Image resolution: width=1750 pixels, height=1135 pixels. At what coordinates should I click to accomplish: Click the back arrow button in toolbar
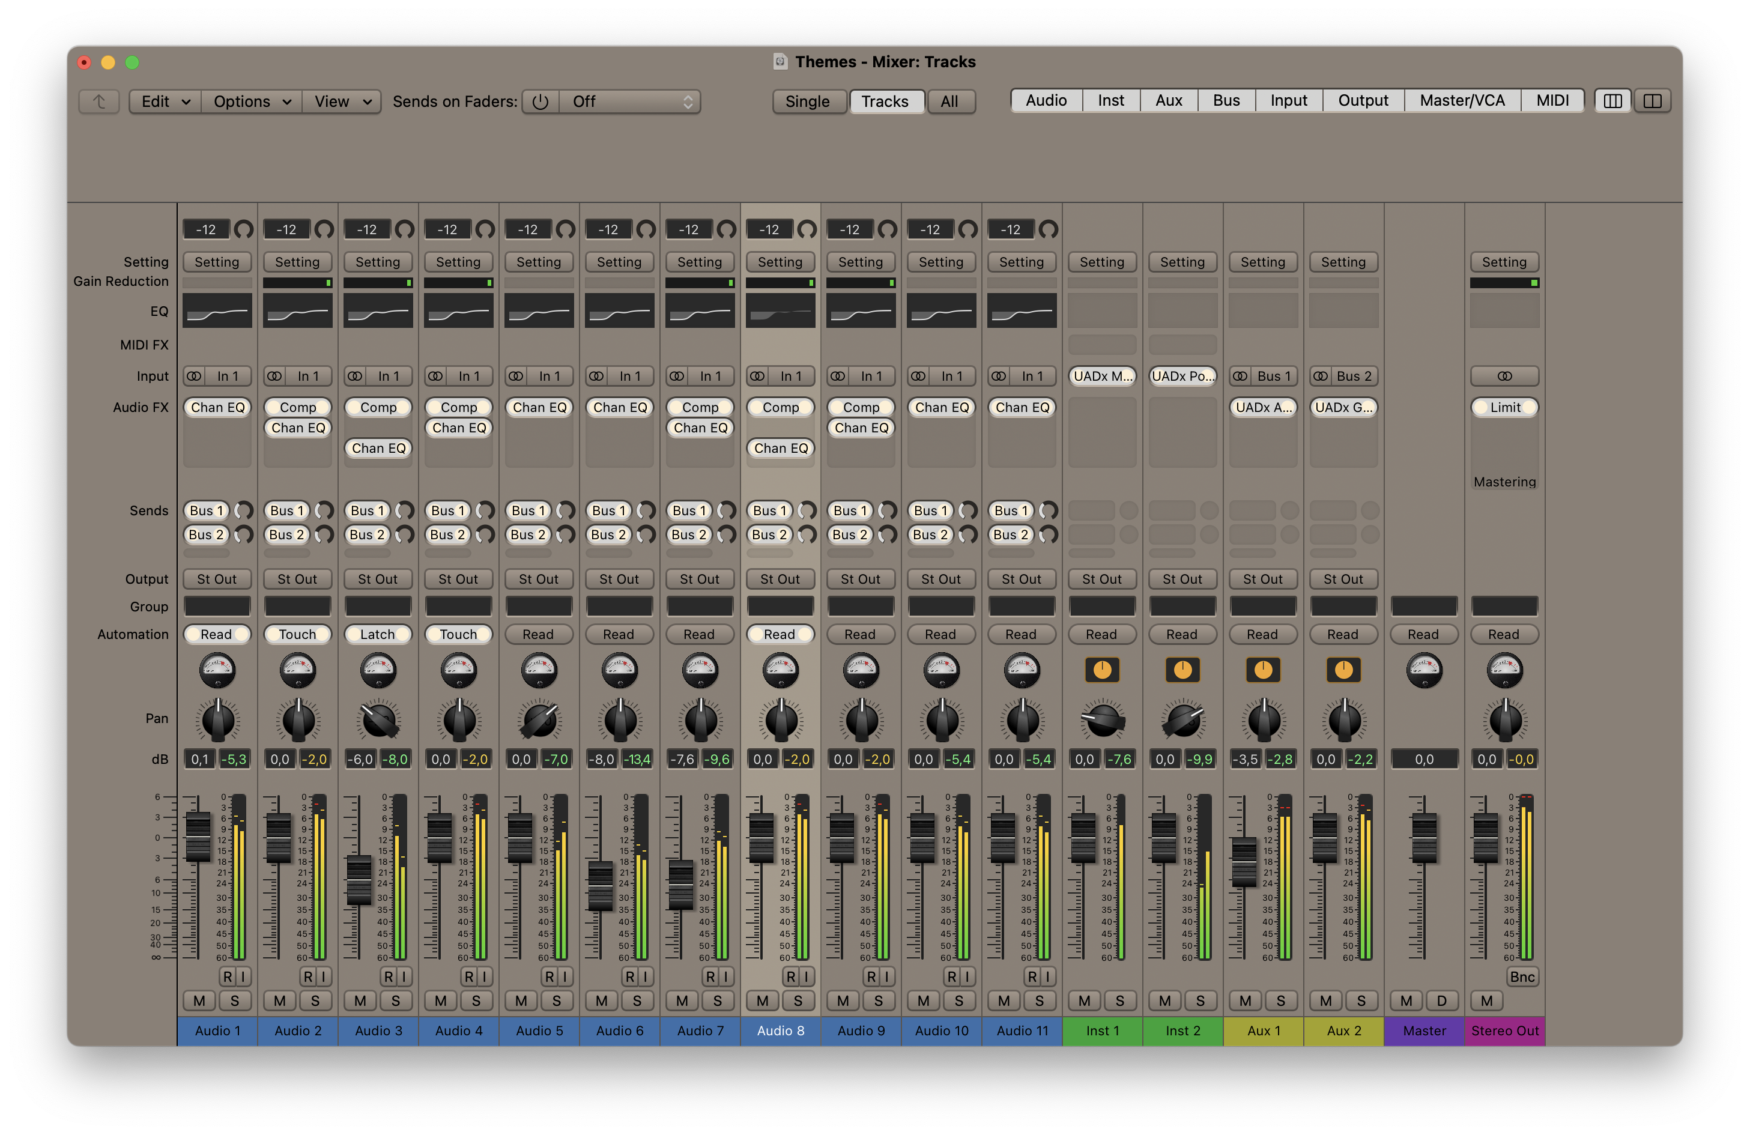coord(99,101)
